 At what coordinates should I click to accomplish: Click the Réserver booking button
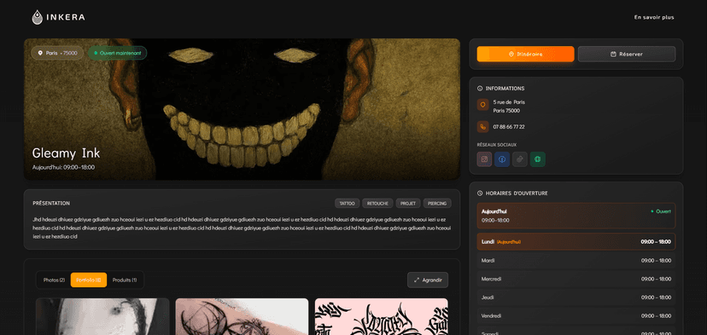[x=627, y=54]
